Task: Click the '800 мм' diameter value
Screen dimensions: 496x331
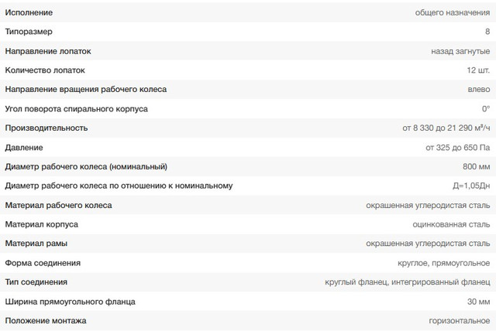Action: pos(476,166)
